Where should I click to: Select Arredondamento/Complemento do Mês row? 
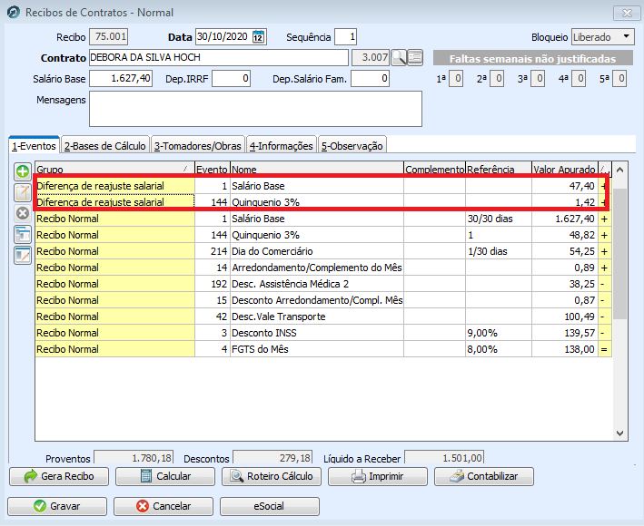[x=323, y=268]
